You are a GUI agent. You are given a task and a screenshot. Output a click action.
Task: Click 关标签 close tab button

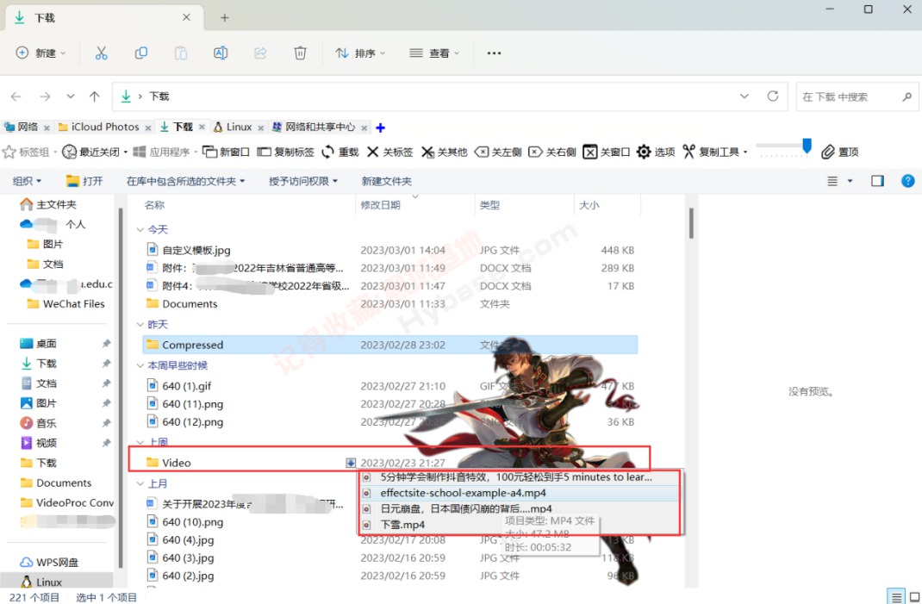(x=389, y=152)
